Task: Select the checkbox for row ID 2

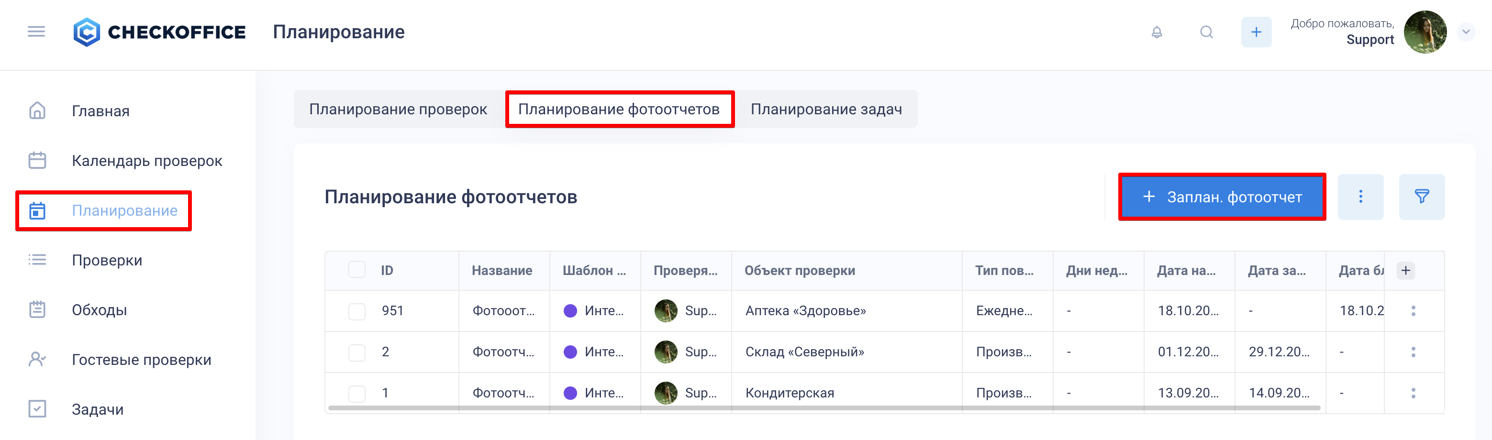Action: pos(357,352)
